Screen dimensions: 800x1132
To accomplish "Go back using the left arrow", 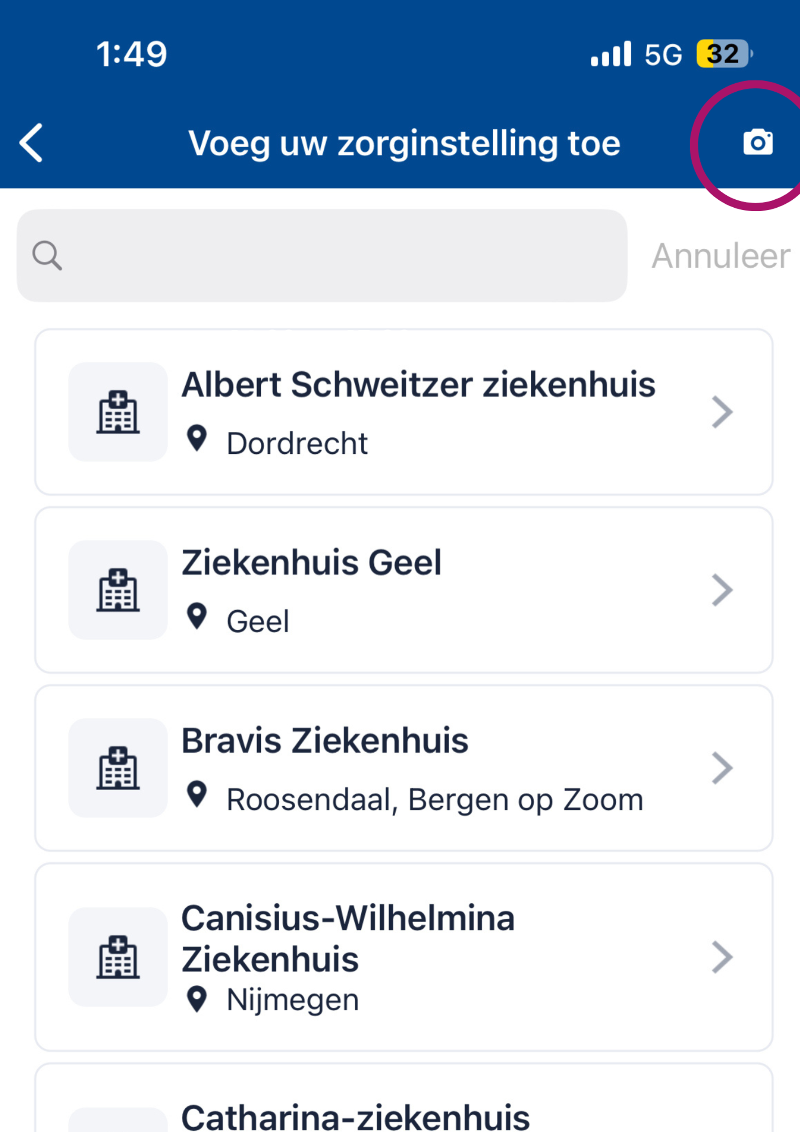I will point(31,142).
